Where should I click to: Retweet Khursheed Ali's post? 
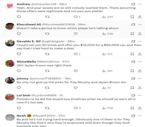[47, 34]
